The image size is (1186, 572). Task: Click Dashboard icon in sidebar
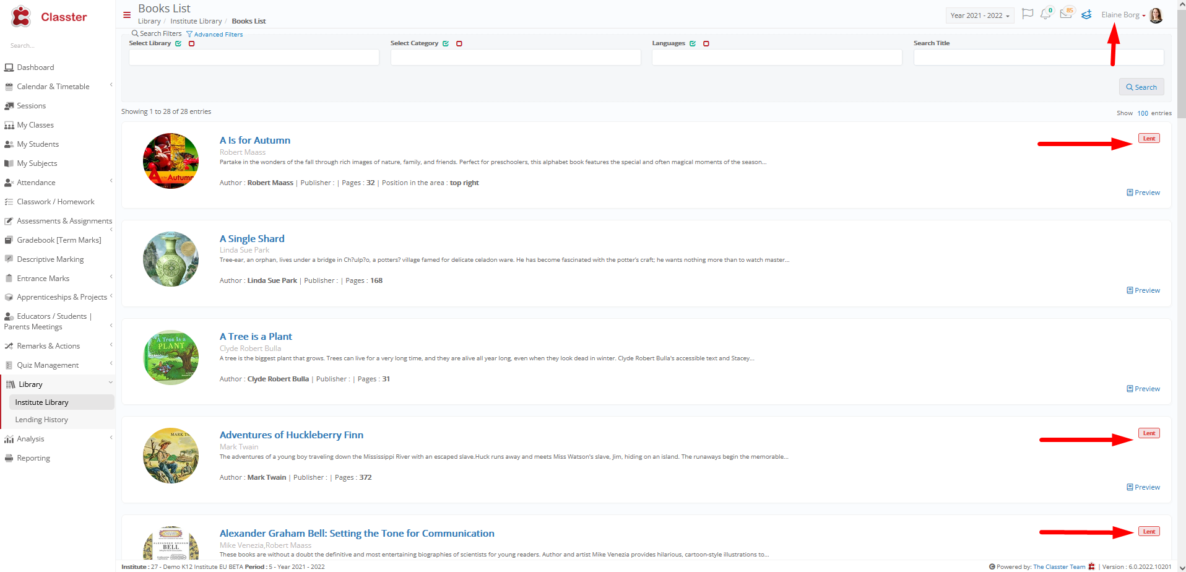tap(9, 67)
